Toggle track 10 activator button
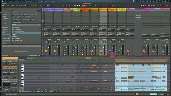Viewport: 171px width, 96px height. coord(110,51)
